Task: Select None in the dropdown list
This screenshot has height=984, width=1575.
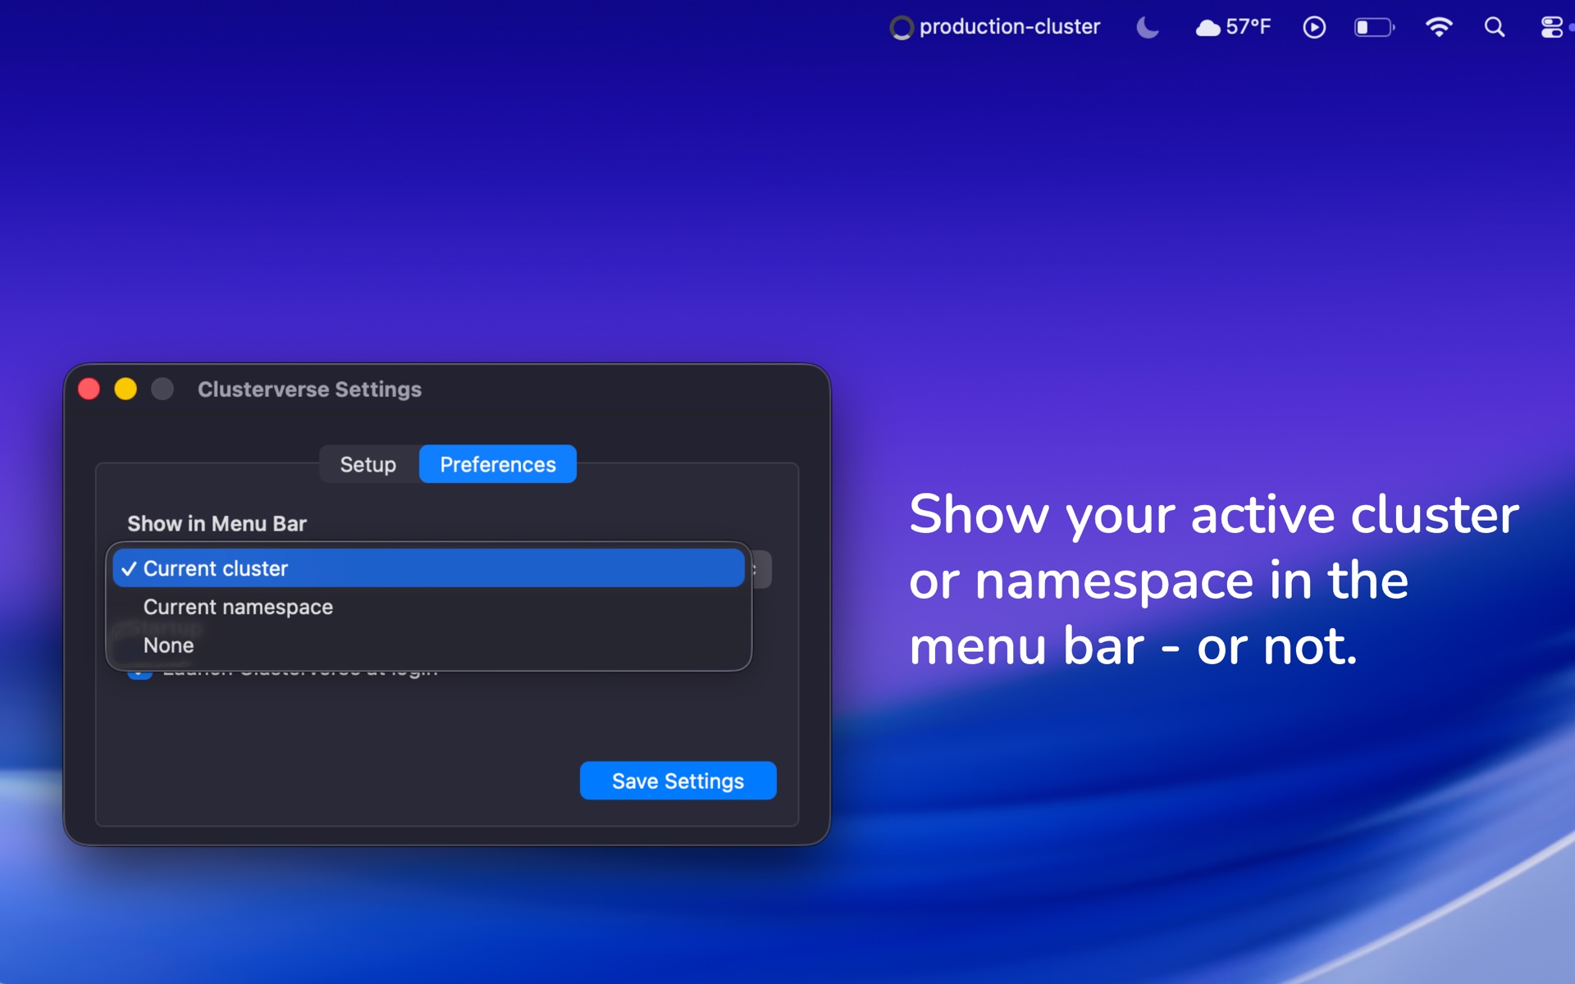Action: (x=428, y=645)
